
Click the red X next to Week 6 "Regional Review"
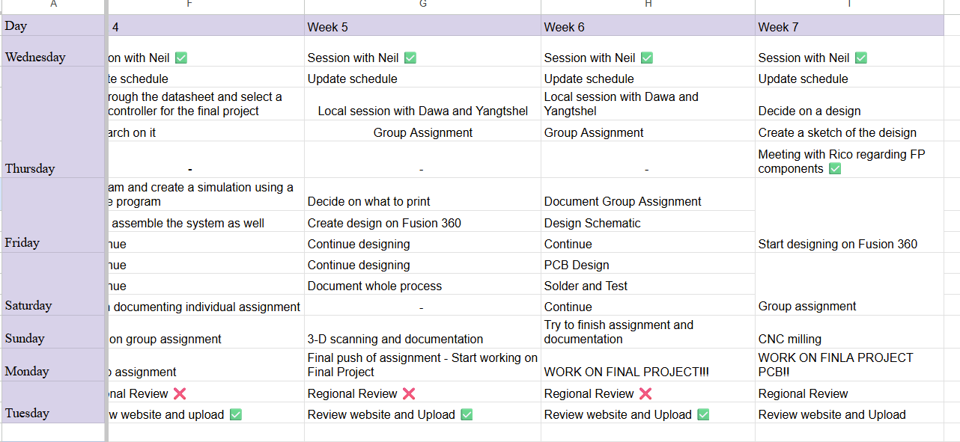[644, 393]
